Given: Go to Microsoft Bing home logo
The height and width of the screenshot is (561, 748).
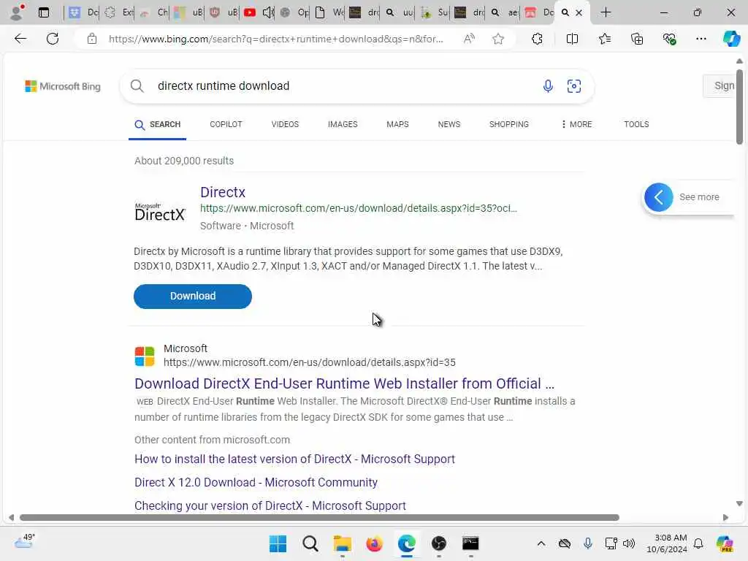Looking at the screenshot, I should 63,86.
